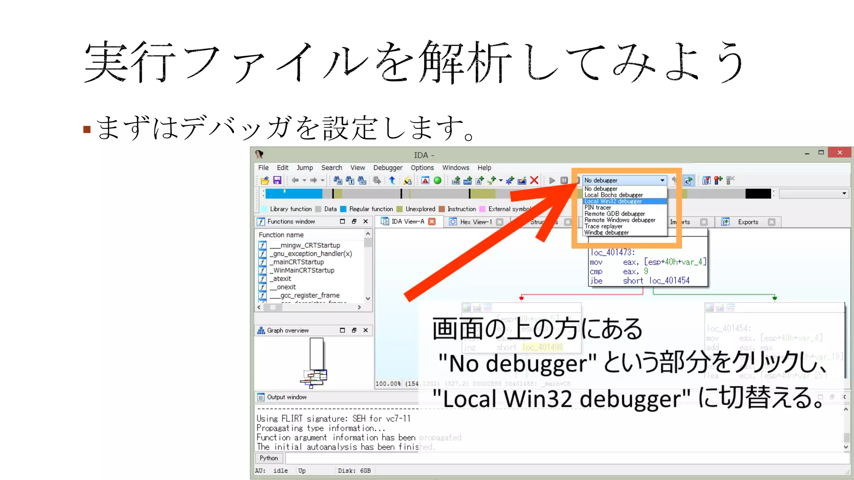Click binoculars search byte sequence icon
Viewport: 854px width, 480px height.
362,180
